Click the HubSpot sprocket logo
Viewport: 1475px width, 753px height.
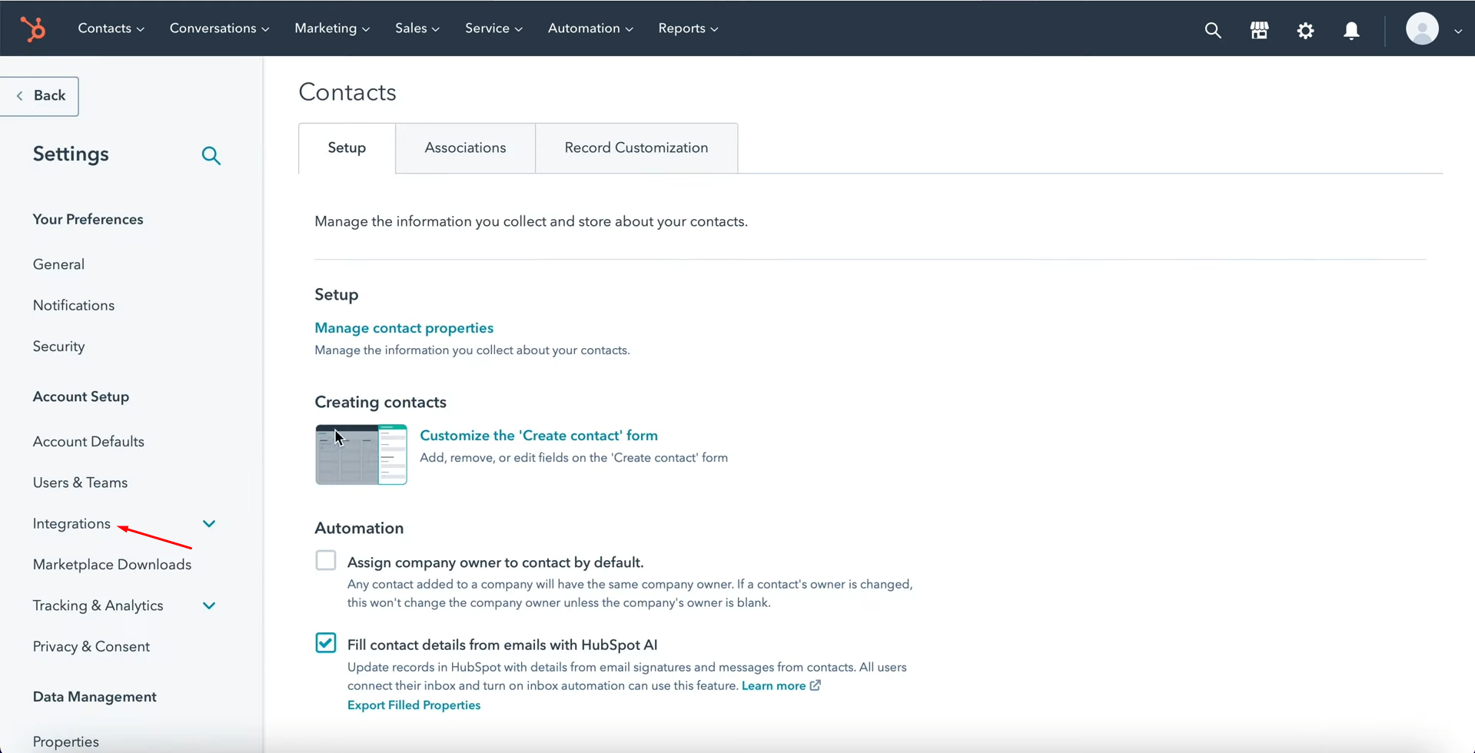click(33, 28)
